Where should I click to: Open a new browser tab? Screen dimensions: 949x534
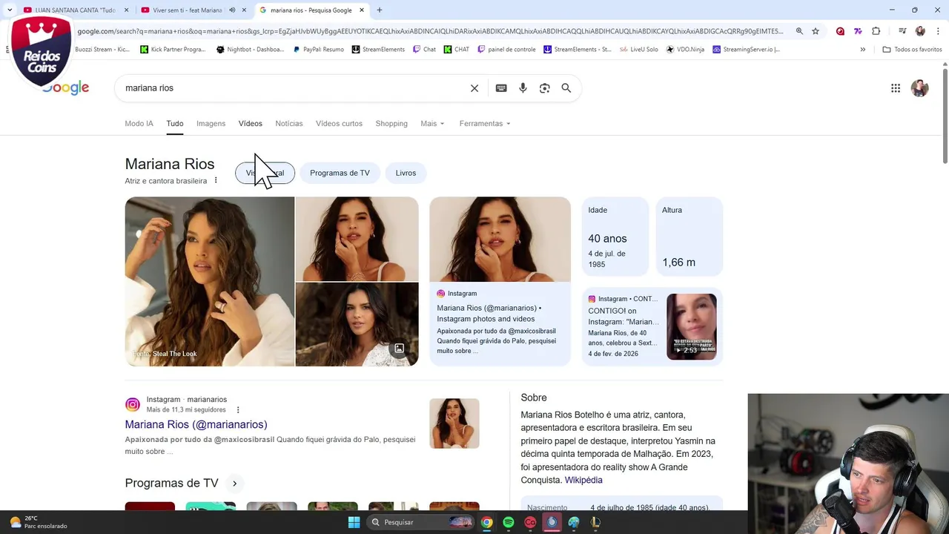coord(379,10)
